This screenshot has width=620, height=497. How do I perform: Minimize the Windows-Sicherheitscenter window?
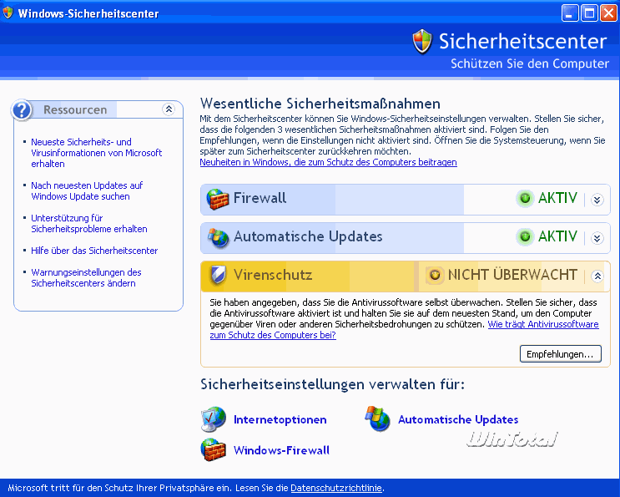569,13
